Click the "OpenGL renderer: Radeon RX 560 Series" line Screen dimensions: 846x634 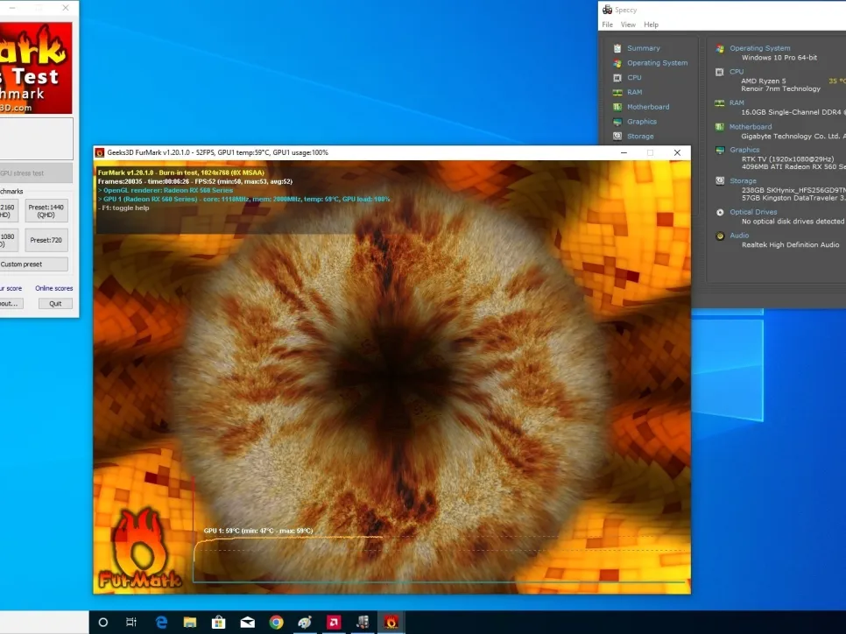[x=166, y=191]
